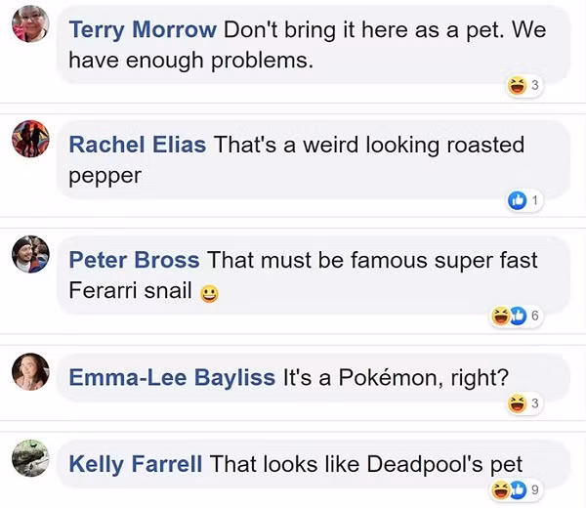
Task: Click Rachel Elias's profile avatar
Action: 29,139
